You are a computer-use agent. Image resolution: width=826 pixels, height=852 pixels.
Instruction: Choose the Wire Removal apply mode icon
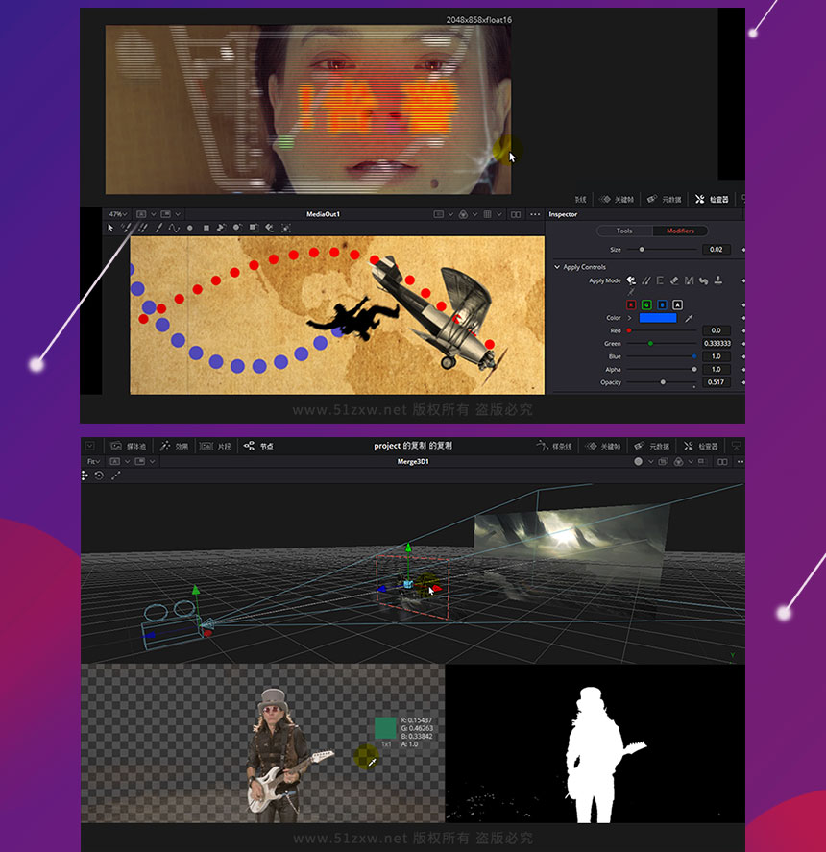pos(631,292)
